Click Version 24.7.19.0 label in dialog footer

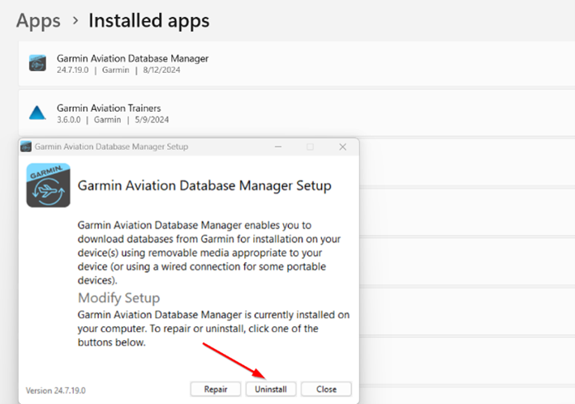(x=55, y=390)
